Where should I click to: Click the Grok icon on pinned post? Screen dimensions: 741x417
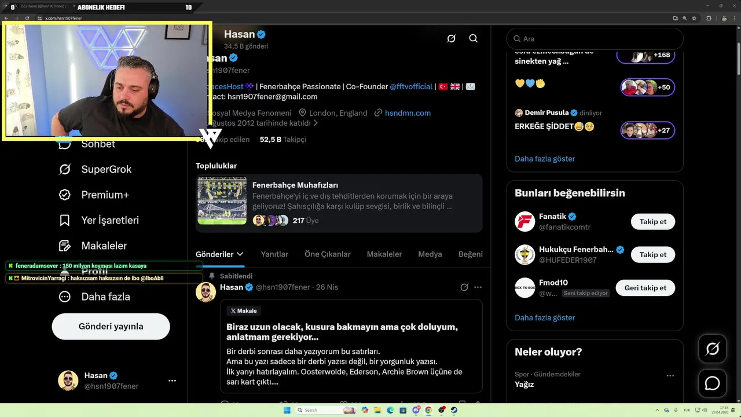[464, 287]
